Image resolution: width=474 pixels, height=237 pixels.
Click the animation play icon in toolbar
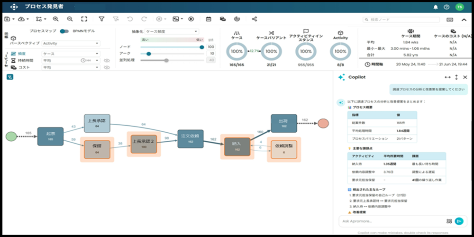pyautogui.click(x=191, y=19)
